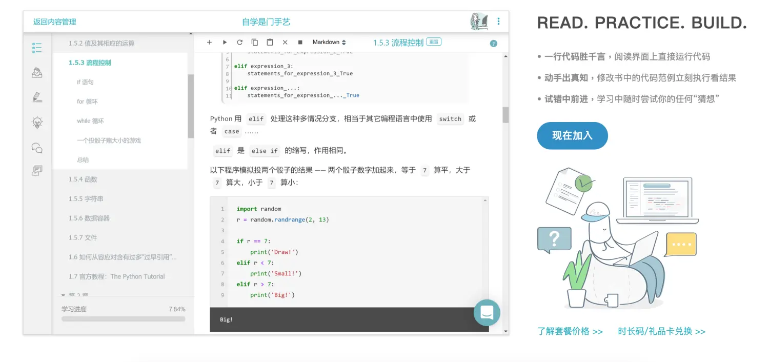The height and width of the screenshot is (362, 769).
Task: Click the stop execution square icon
Action: (300, 43)
